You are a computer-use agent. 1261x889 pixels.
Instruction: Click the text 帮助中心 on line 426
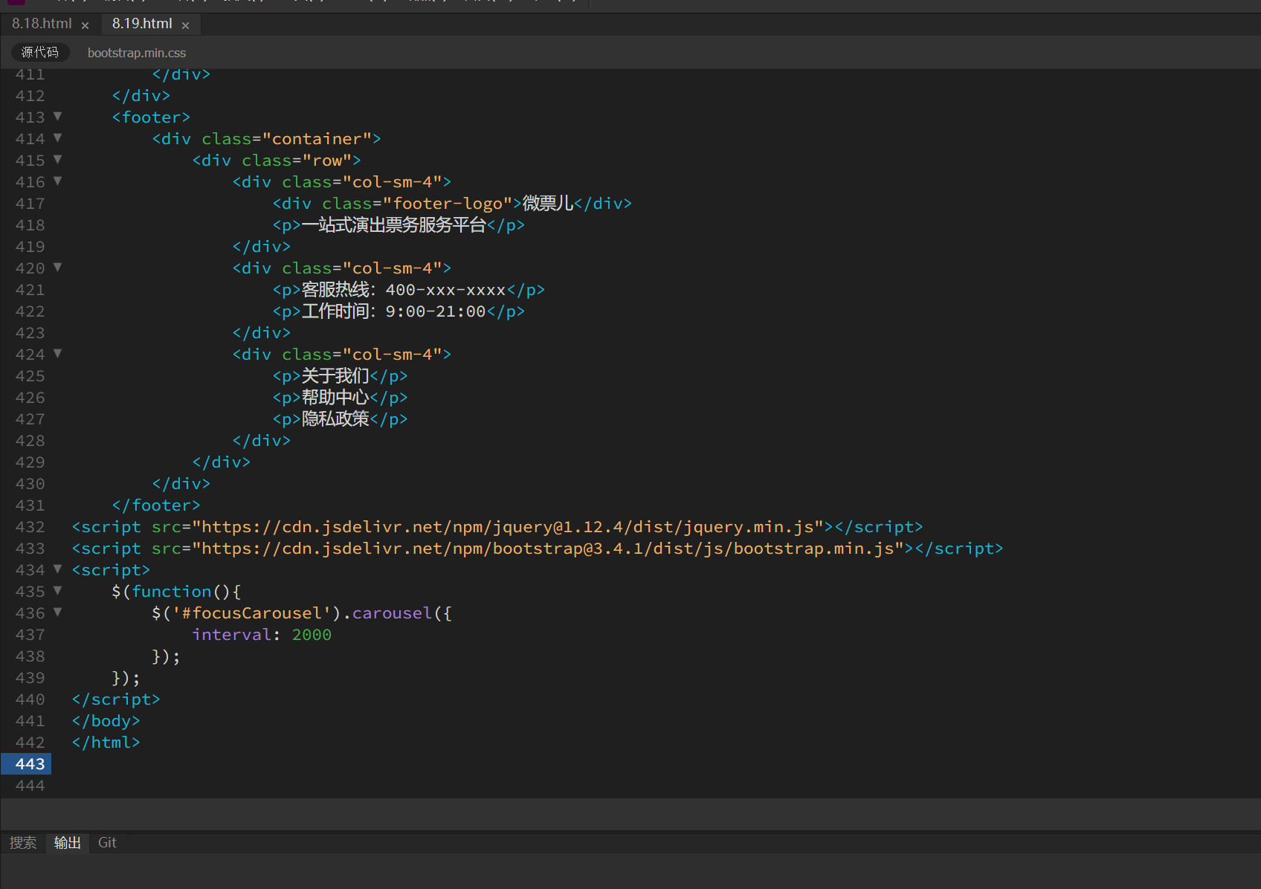335,398
